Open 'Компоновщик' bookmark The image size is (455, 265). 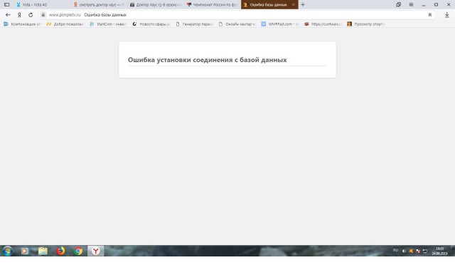pyautogui.click(x=23, y=24)
